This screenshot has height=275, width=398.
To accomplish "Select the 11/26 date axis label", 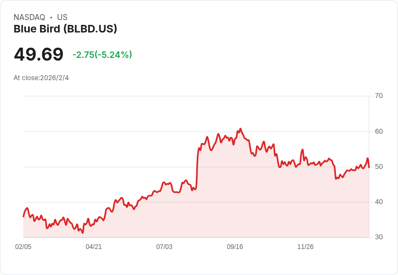I will coord(306,246).
